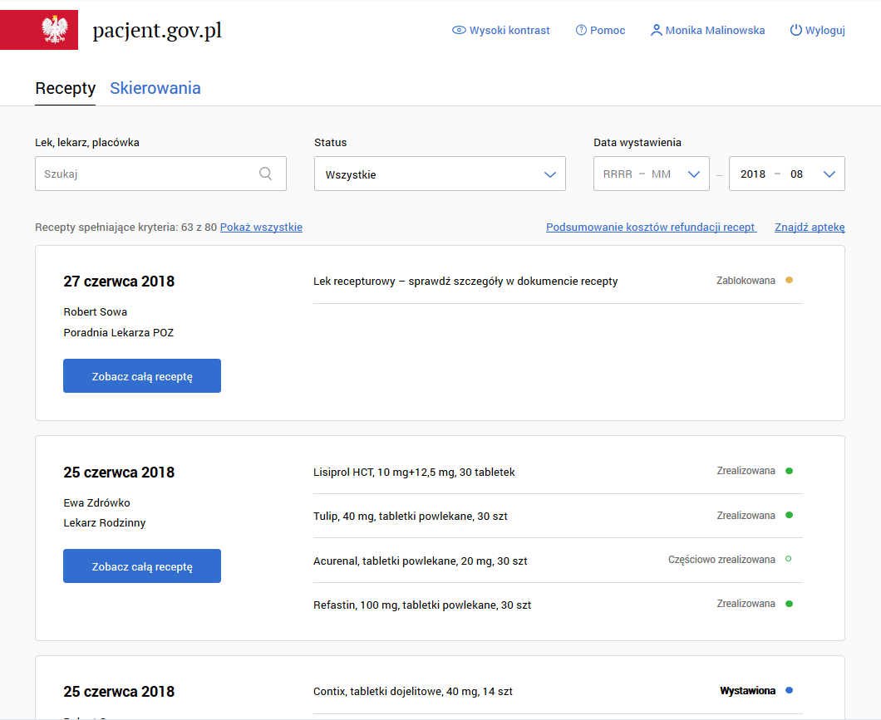The image size is (881, 720).
Task: Click green status dot beside Lisiprol HCT
Action: click(x=789, y=471)
